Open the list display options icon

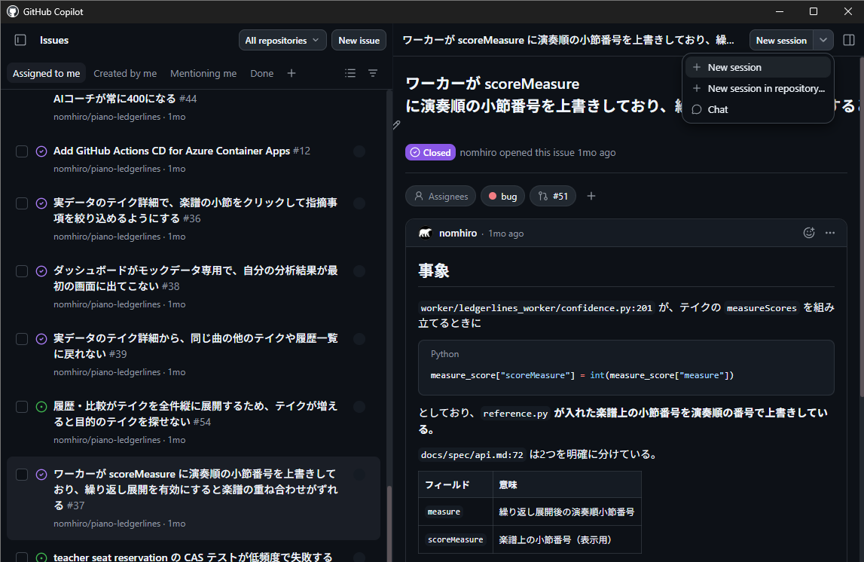click(x=350, y=73)
